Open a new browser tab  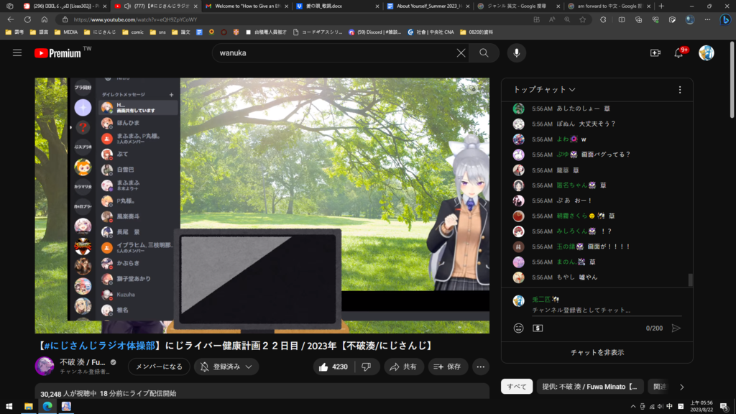(x=661, y=6)
